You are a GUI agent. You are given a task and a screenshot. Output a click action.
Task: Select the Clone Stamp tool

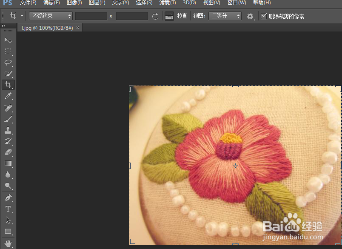pos(8,130)
